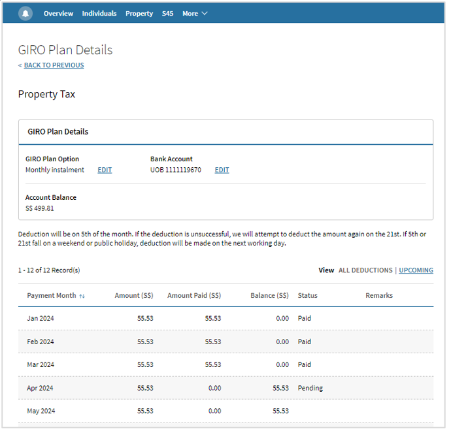The height and width of the screenshot is (431, 449).
Task: Go to the Overview menu item
Action: (x=58, y=14)
